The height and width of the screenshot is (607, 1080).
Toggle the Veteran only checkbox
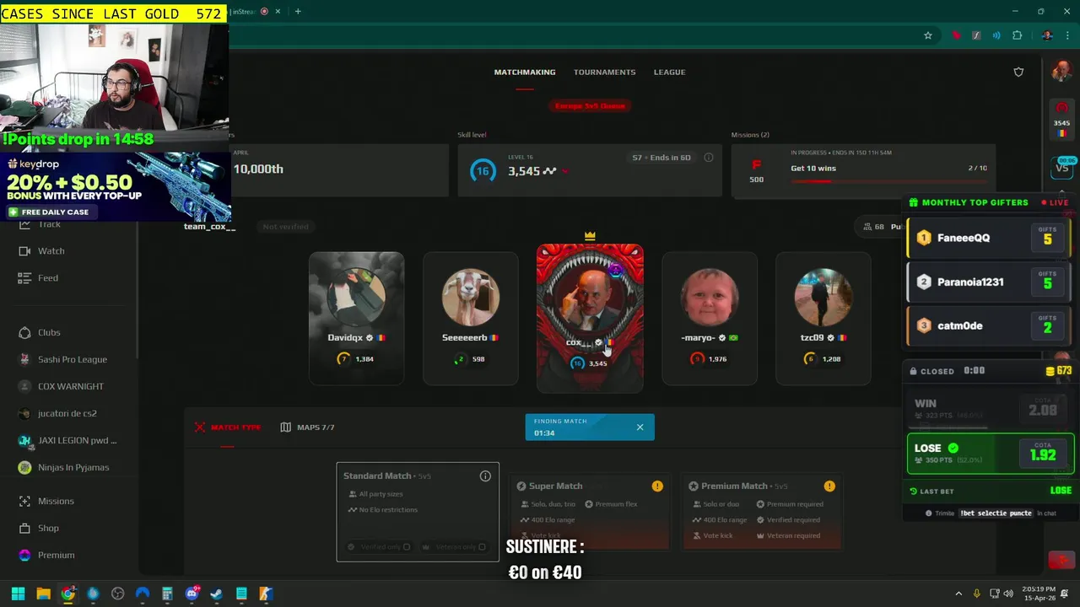coord(482,546)
